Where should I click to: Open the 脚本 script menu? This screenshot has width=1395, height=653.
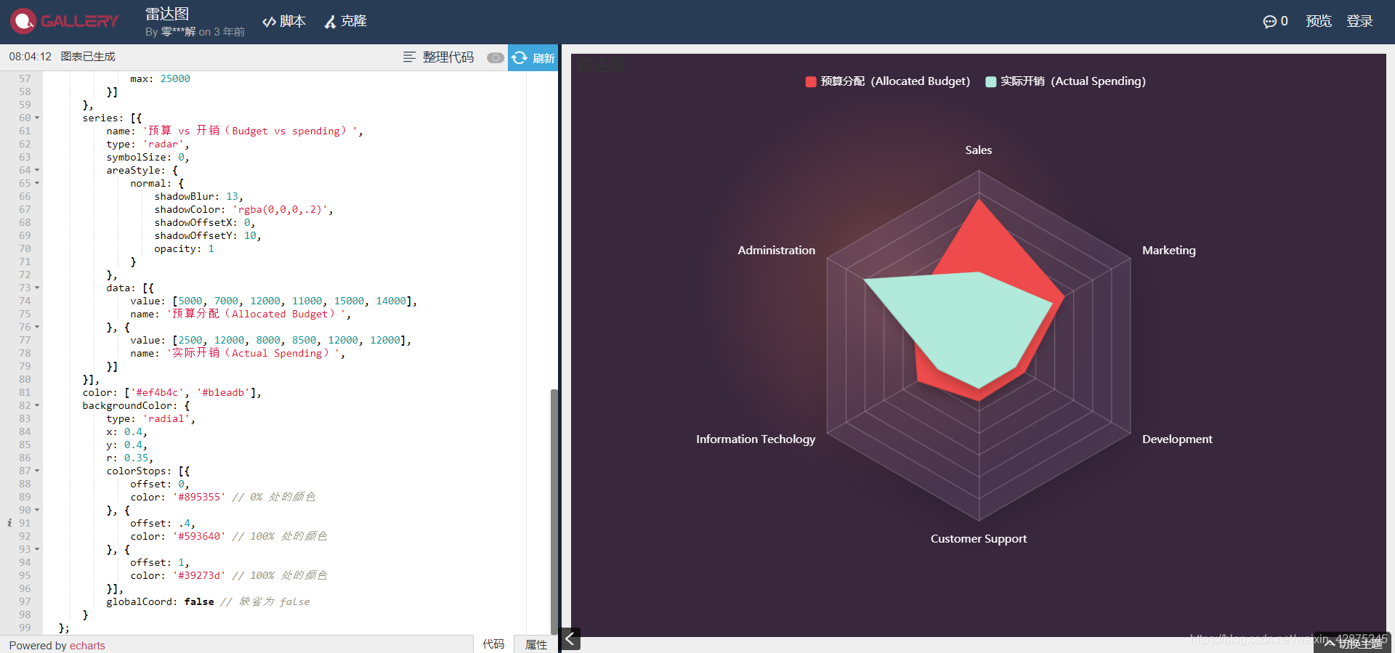[284, 21]
